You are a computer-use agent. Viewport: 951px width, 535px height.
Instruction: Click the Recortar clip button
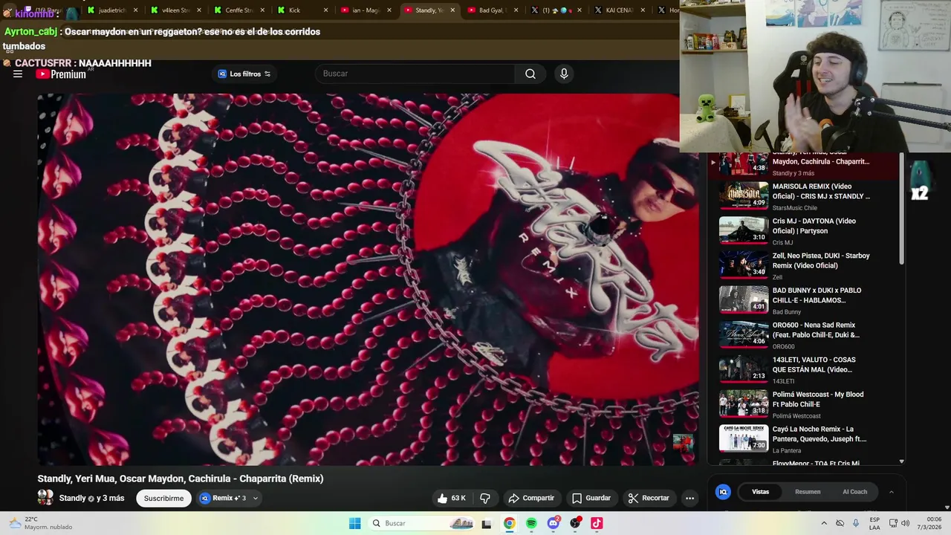[x=649, y=498]
